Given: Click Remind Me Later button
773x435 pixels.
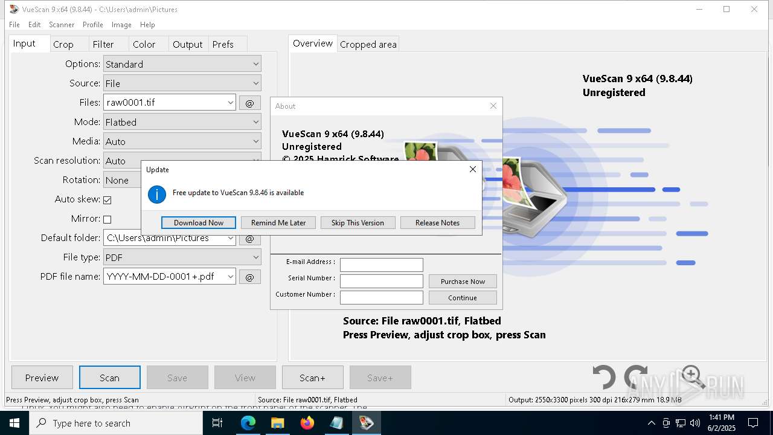Looking at the screenshot, I should click(x=278, y=223).
